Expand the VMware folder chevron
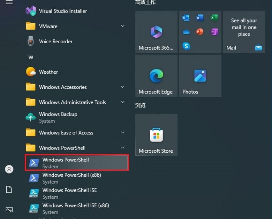272x219 pixels. click(122, 26)
